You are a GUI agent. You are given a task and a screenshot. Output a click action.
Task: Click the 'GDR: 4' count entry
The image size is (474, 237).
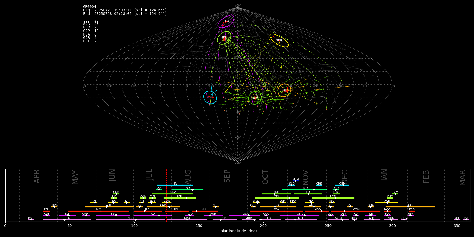tap(90, 38)
